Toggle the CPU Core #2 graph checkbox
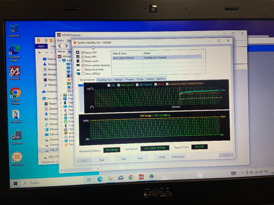The image size is (274, 205). tap(137, 85)
